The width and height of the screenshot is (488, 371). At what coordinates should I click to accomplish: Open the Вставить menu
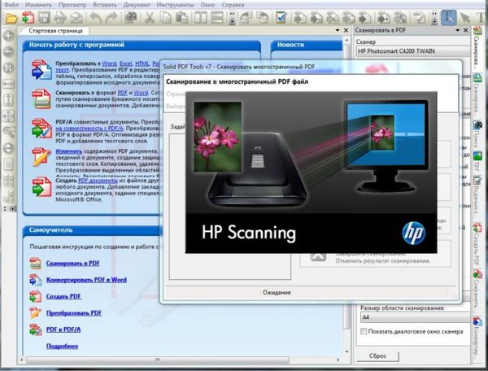105,5
